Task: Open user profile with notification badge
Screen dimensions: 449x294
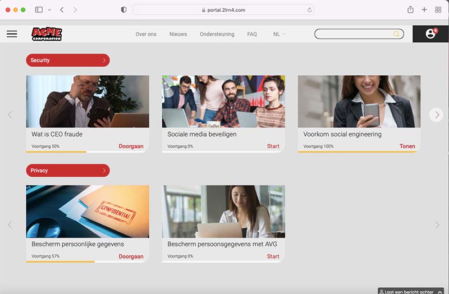Action: point(430,34)
